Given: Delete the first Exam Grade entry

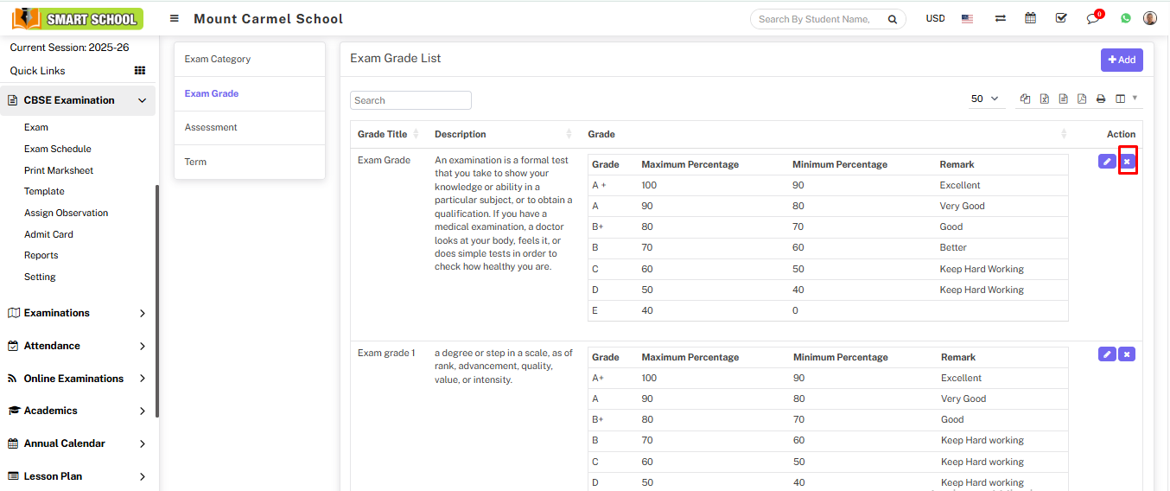Looking at the screenshot, I should click(x=1127, y=162).
